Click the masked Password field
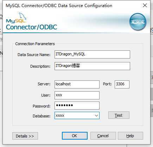Viewport: 153px width, 147px height. [x=77, y=105]
